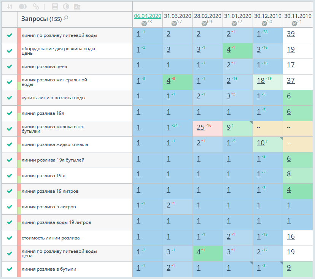
Task: Toggle checkmark for линия розлива цена
Action: pyautogui.click(x=10, y=67)
